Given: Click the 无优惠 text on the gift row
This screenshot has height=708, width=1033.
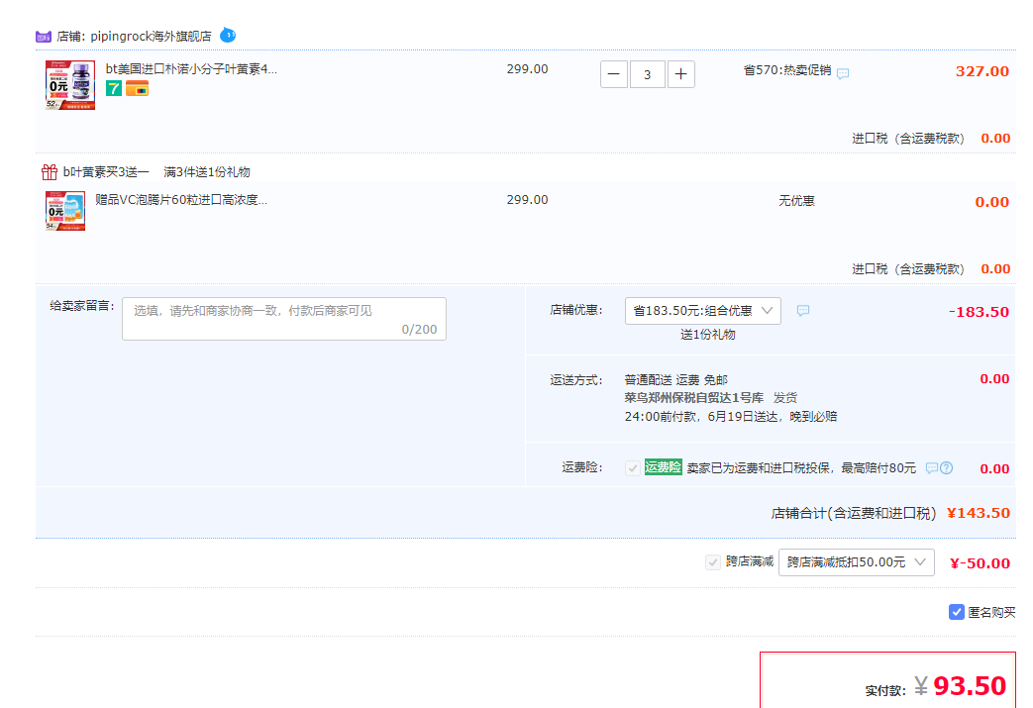Looking at the screenshot, I should (x=796, y=201).
